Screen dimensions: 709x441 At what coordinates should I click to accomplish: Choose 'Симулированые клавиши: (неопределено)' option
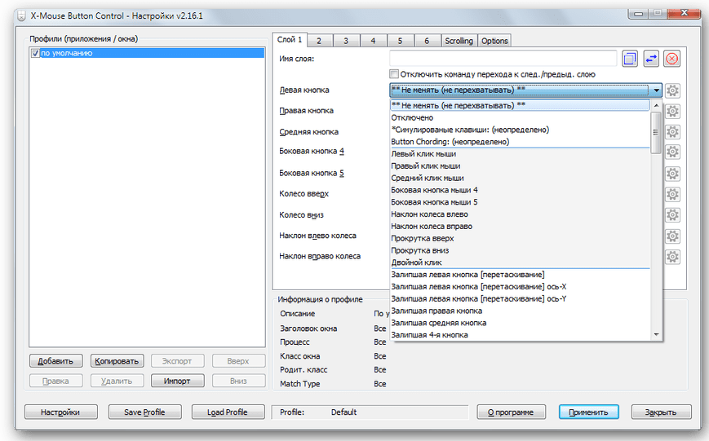click(520, 130)
